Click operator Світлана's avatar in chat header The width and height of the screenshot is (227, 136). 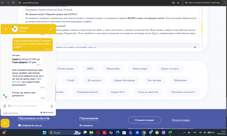tap(15, 29)
